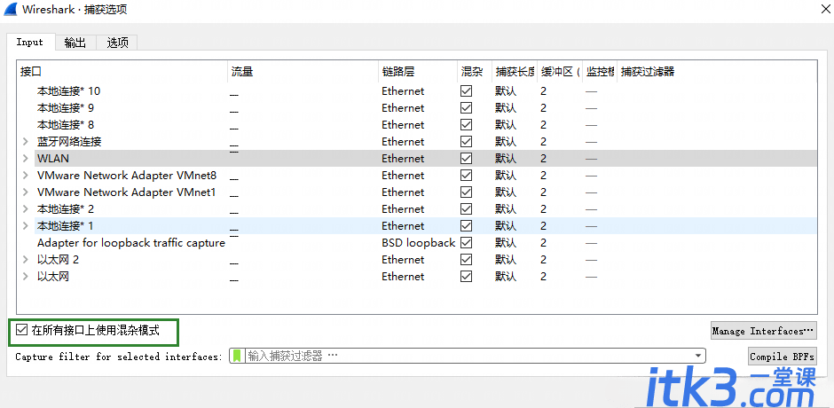
Task: Open Manage Interfaces dialog
Action: coord(763,331)
